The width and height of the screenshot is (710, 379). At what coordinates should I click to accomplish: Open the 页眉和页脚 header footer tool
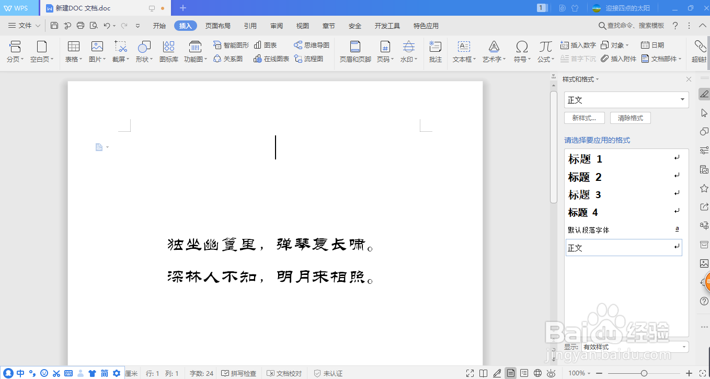point(355,51)
